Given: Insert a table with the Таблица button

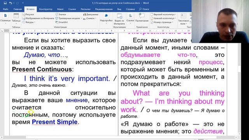Looking at the screenshot, I should point(16,19).
